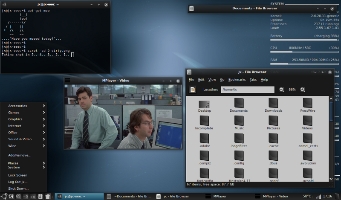Open the Edit menu in jx File Browser
341x200 pixels.
tap(201, 80)
